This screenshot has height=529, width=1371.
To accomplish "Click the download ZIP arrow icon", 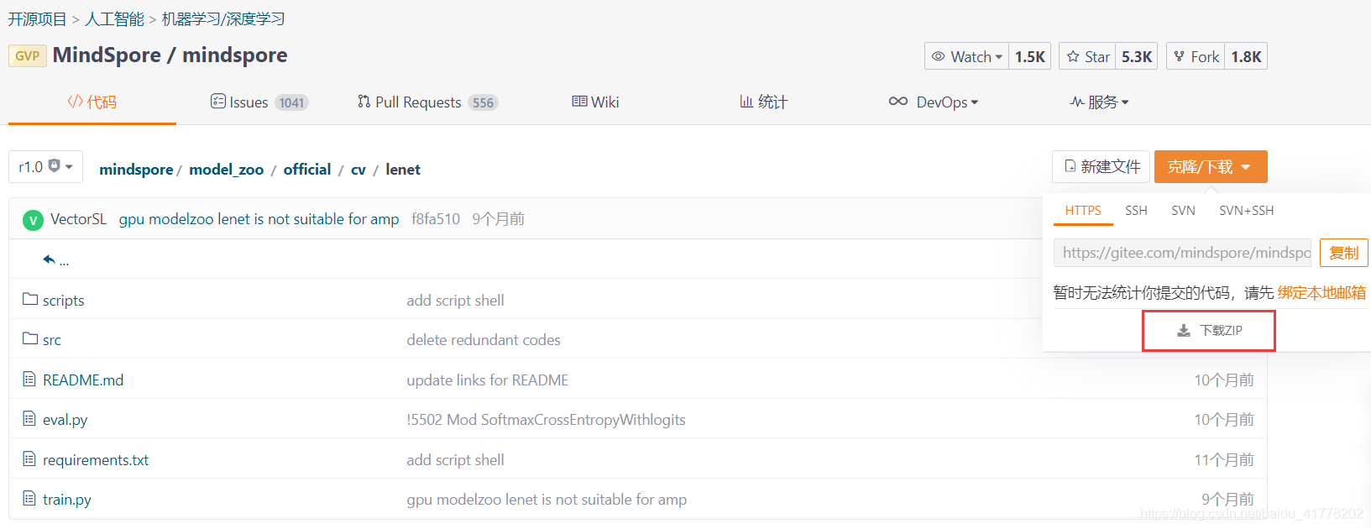I will pos(1184,331).
